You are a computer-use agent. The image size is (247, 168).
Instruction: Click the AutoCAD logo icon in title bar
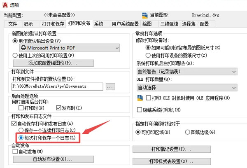[x=5, y=5]
